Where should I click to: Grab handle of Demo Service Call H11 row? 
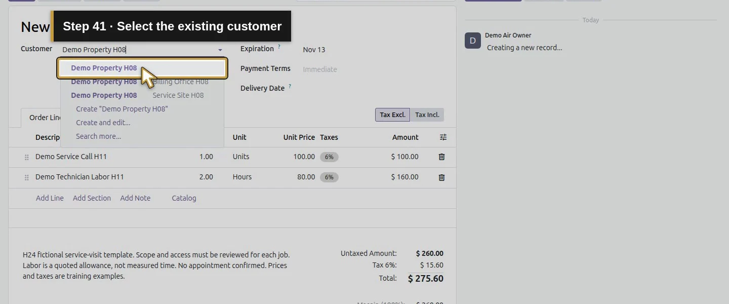pyautogui.click(x=27, y=158)
